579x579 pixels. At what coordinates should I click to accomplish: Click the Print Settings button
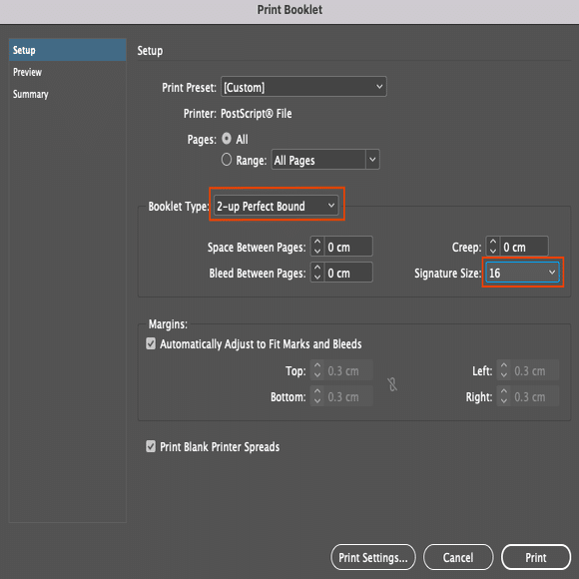(373, 557)
